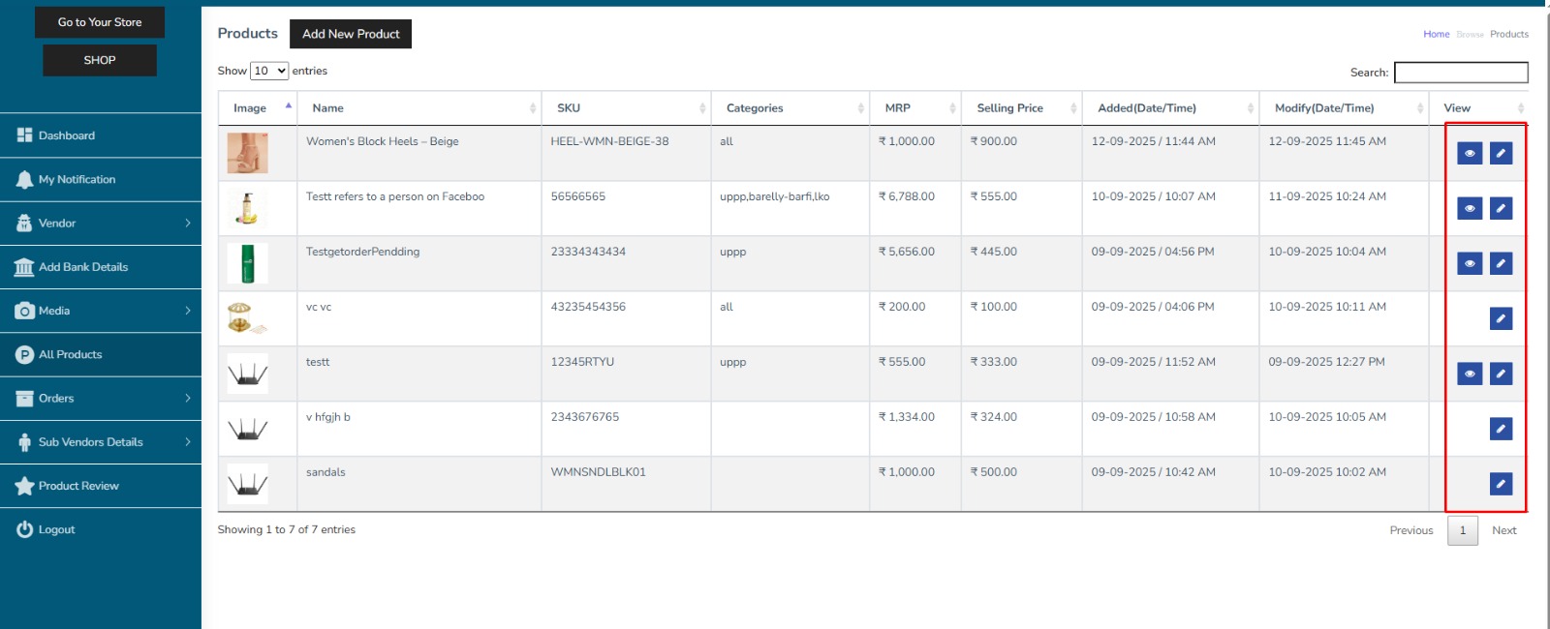The image size is (1550, 629).
Task: View the TestgetorderPendding product via eye icon
Action: click(x=1470, y=263)
